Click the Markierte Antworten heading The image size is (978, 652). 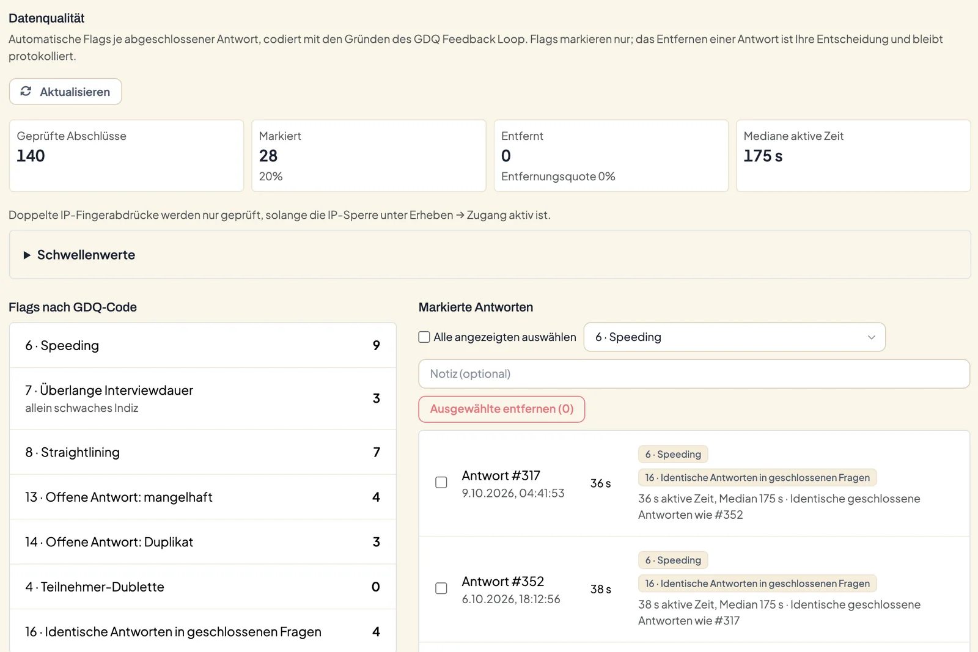(x=476, y=307)
